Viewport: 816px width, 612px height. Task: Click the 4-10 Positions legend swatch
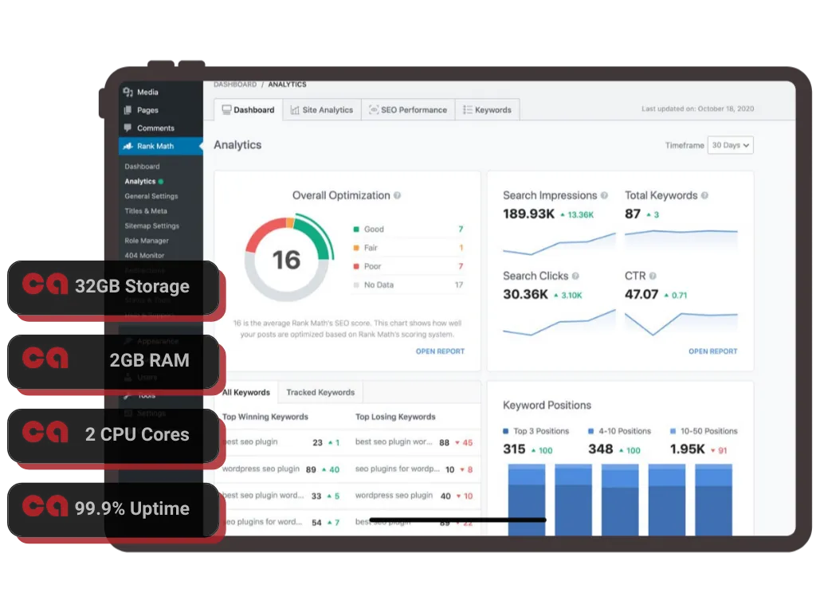click(590, 431)
